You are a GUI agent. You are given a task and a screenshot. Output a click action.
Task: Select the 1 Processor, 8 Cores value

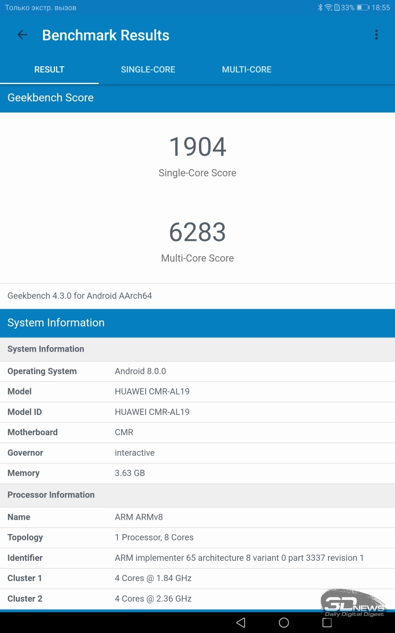[x=154, y=538]
